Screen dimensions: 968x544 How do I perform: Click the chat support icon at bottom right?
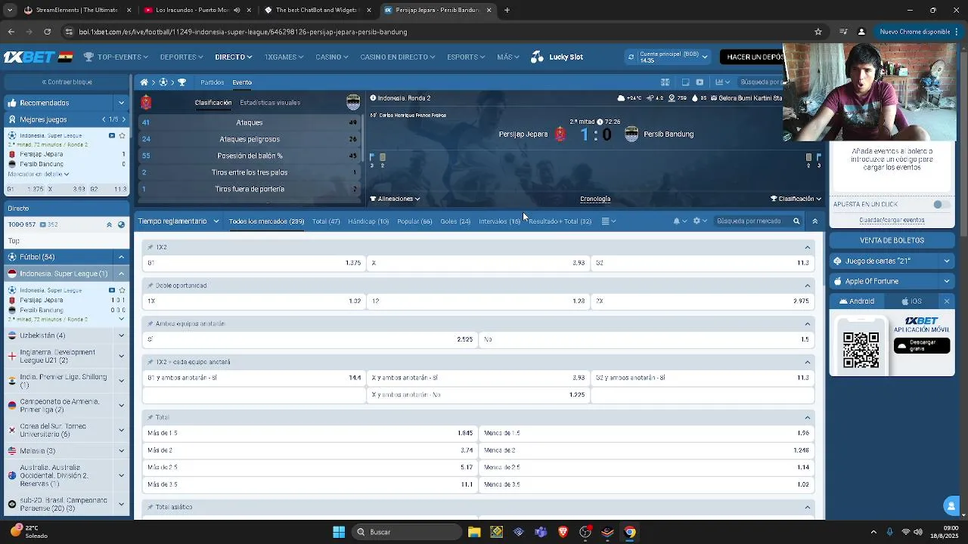click(951, 505)
